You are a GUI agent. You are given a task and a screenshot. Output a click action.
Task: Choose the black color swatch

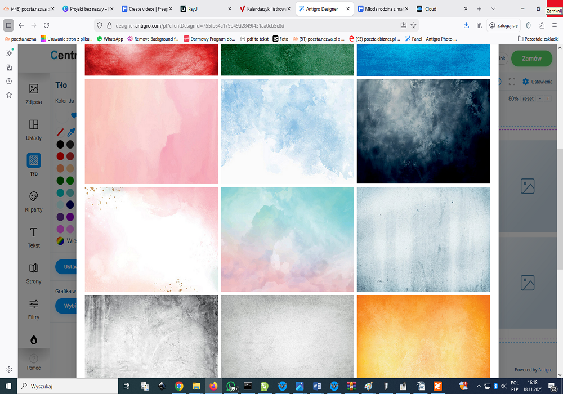tap(61, 144)
